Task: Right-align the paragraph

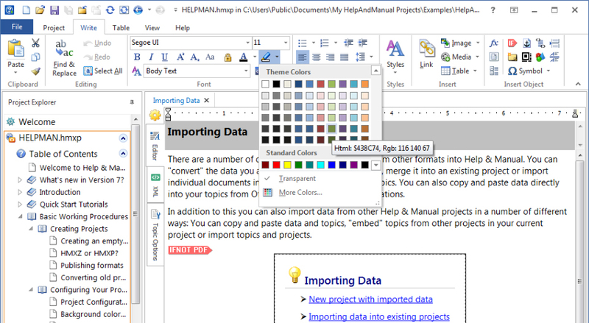Action: pos(330,57)
